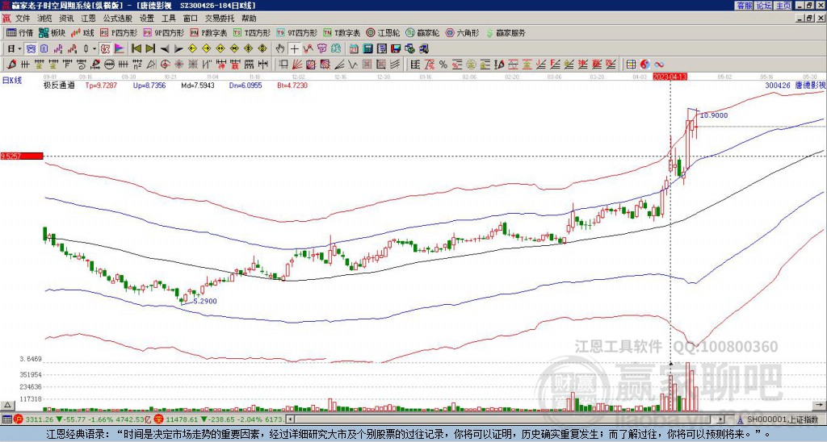Open the 江恩 menu

pyautogui.click(x=88, y=19)
